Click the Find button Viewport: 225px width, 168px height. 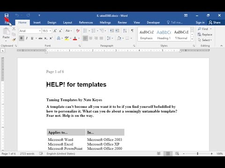(x=203, y=29)
